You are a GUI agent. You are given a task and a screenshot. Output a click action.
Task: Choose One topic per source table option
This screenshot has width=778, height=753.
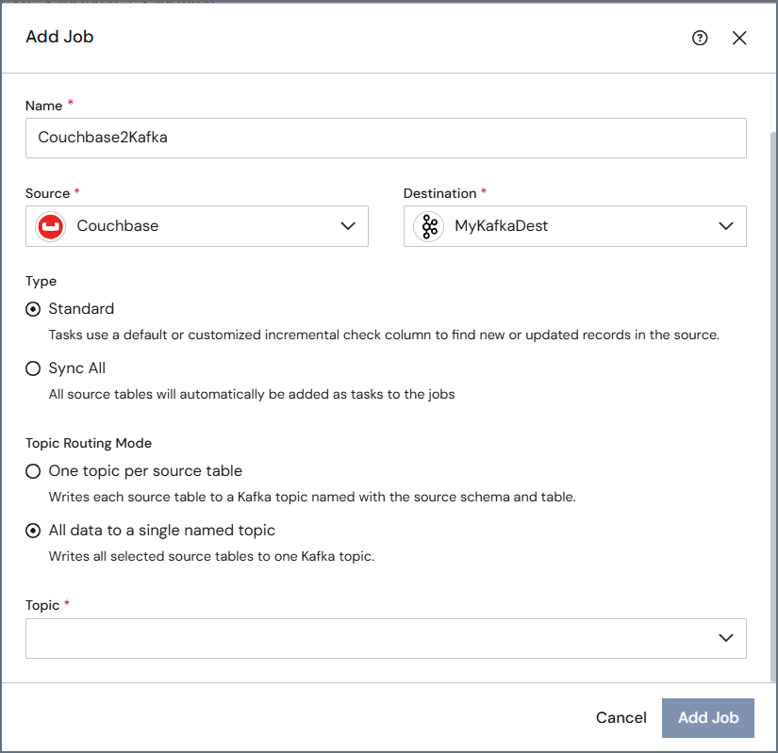coord(33,471)
